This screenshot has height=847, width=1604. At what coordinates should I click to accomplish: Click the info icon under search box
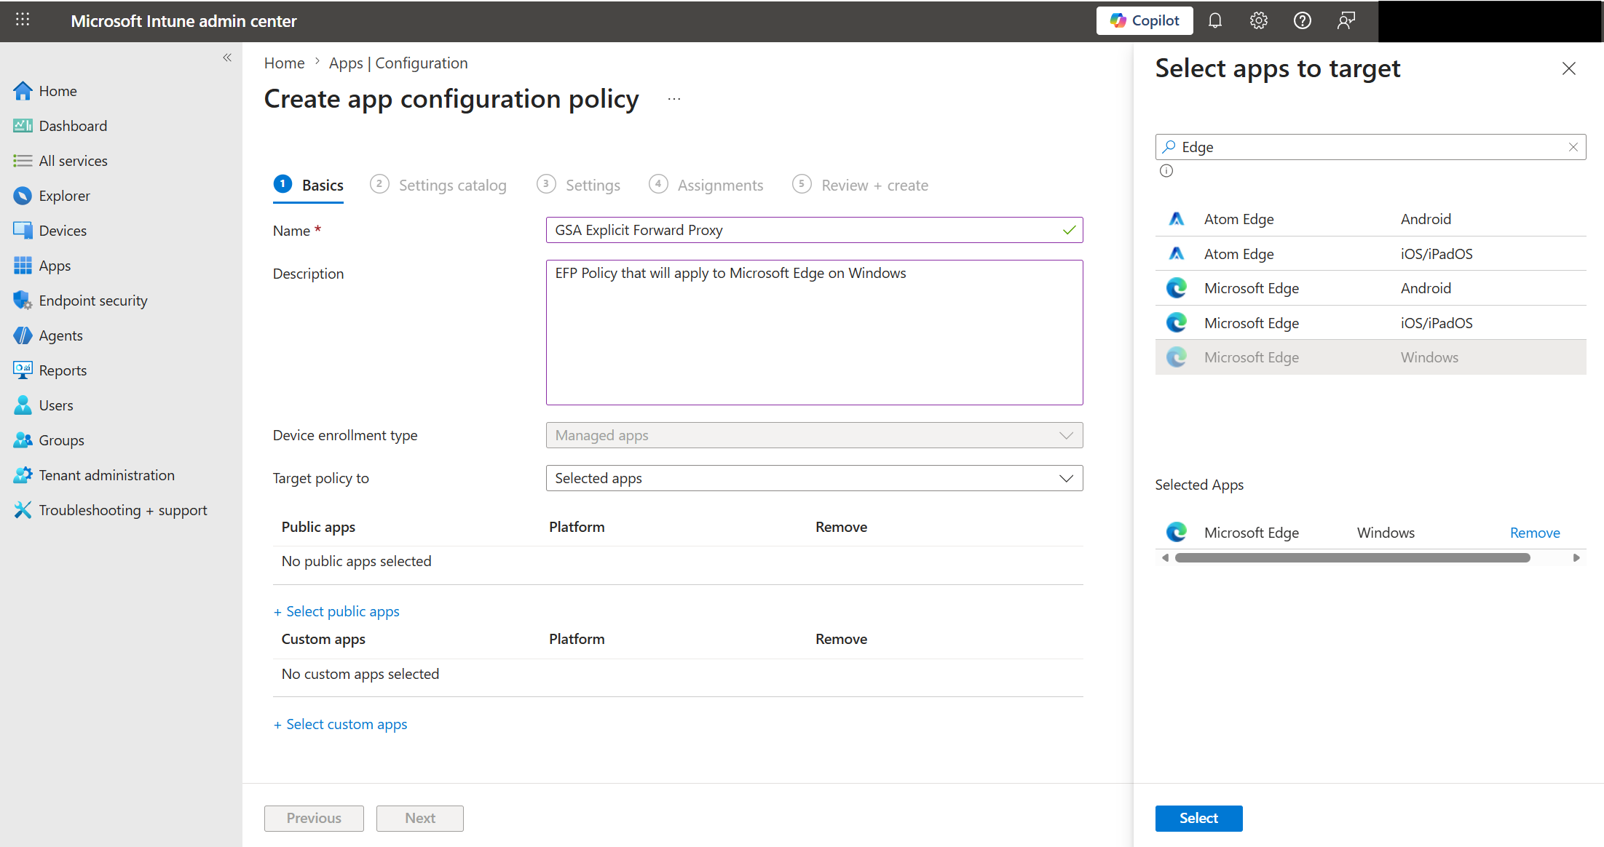point(1166,171)
